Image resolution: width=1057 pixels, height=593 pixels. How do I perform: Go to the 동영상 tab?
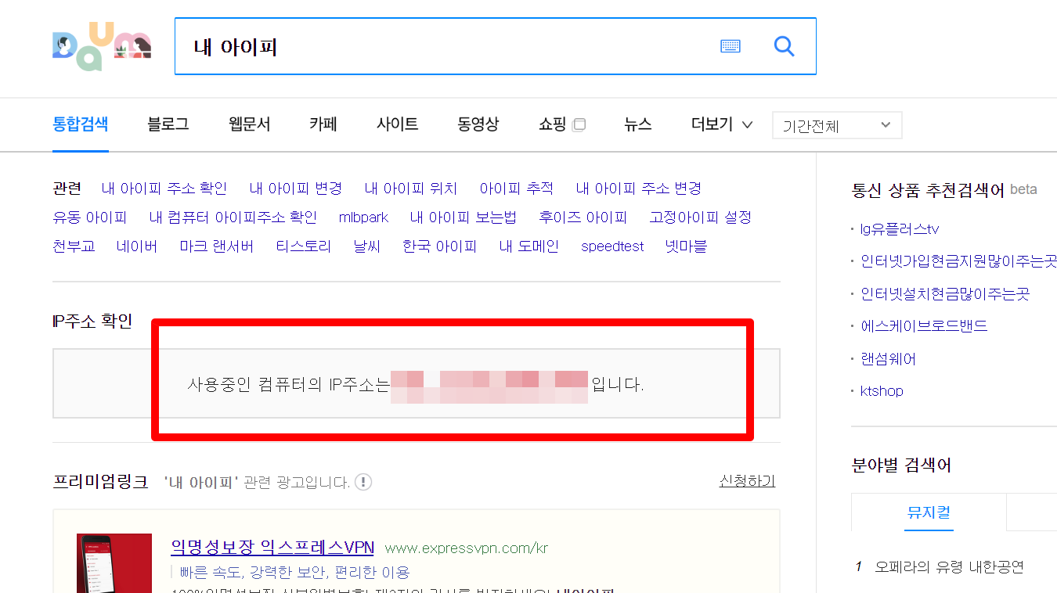pyautogui.click(x=478, y=124)
